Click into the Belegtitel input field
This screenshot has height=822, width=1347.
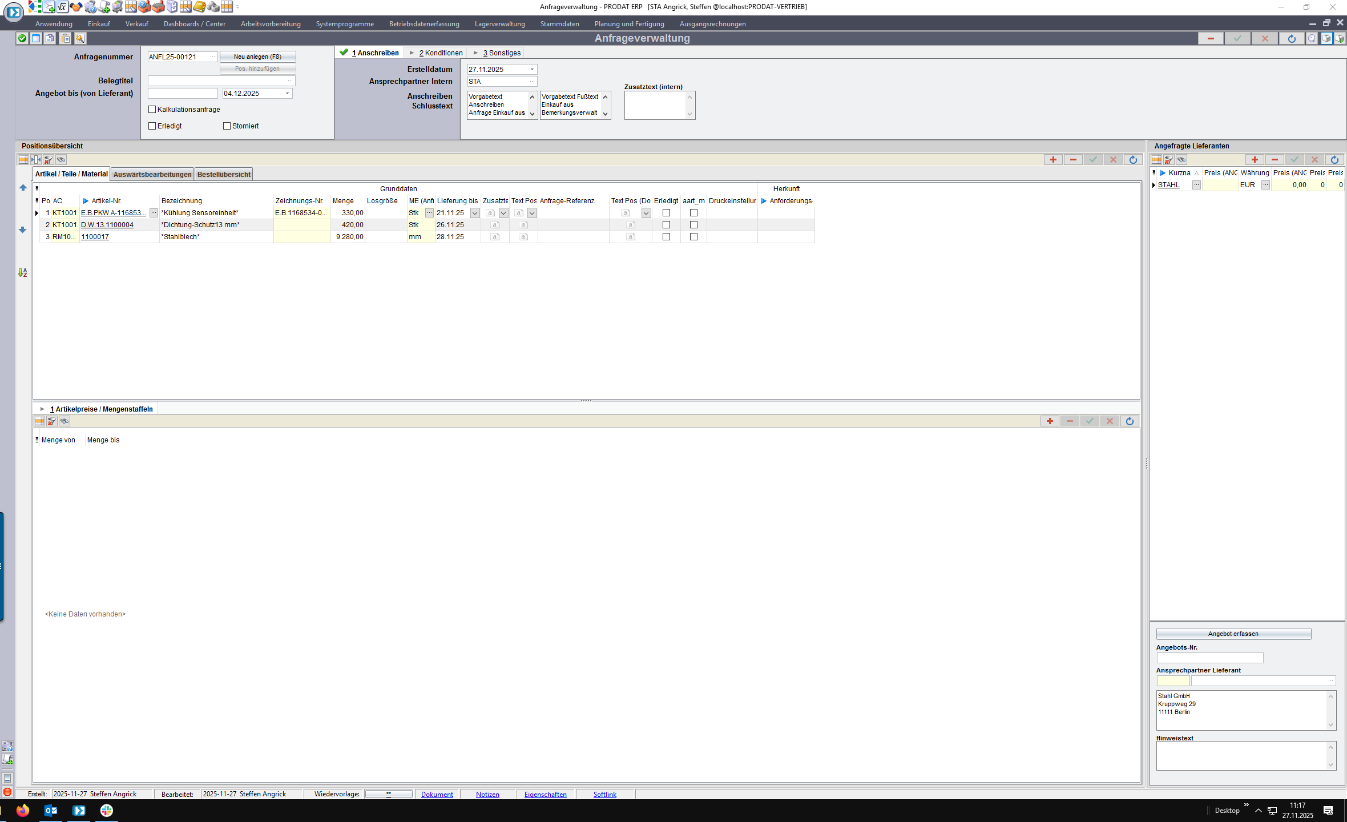click(x=218, y=81)
